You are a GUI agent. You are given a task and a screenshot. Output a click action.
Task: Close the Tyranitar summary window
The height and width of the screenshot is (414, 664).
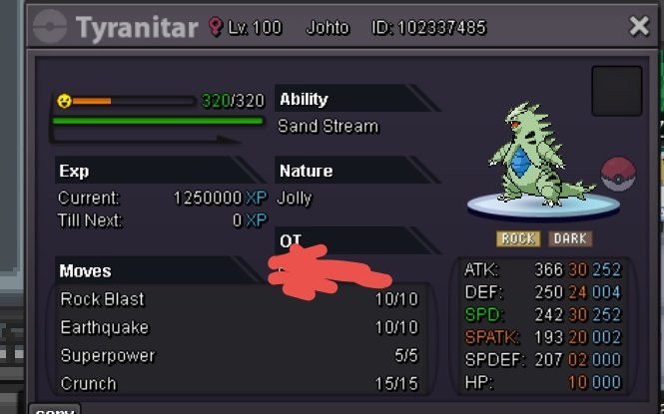pyautogui.click(x=639, y=26)
